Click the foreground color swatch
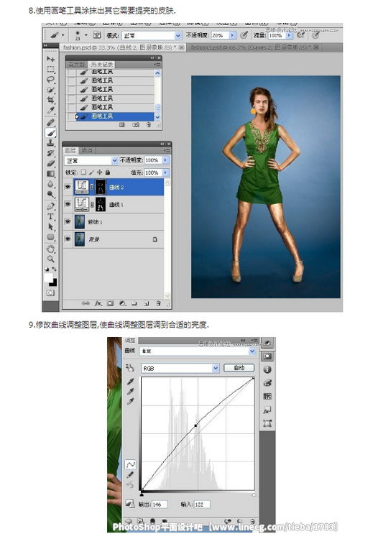The width and height of the screenshot is (373, 539). (x=48, y=277)
